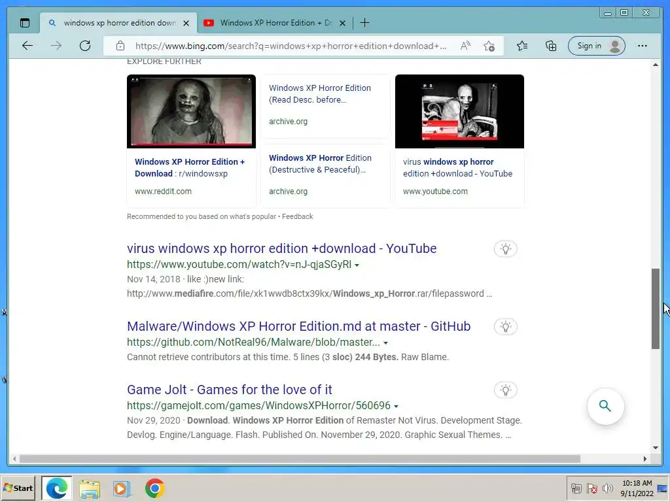Image resolution: width=670 pixels, height=502 pixels.
Task: Show insights for GitHub Malware result
Action: click(x=506, y=327)
